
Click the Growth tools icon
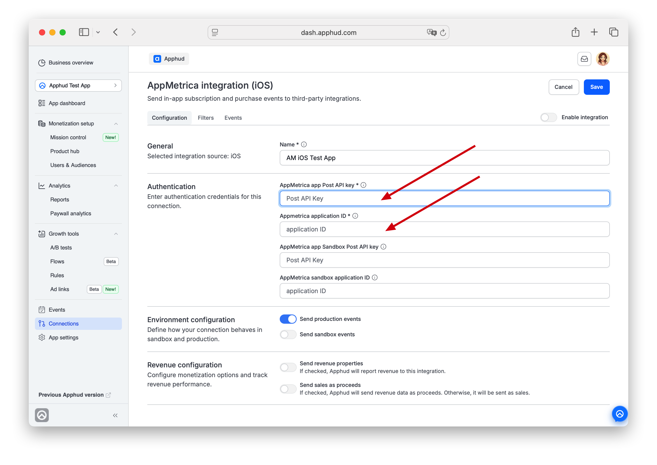[x=42, y=234]
